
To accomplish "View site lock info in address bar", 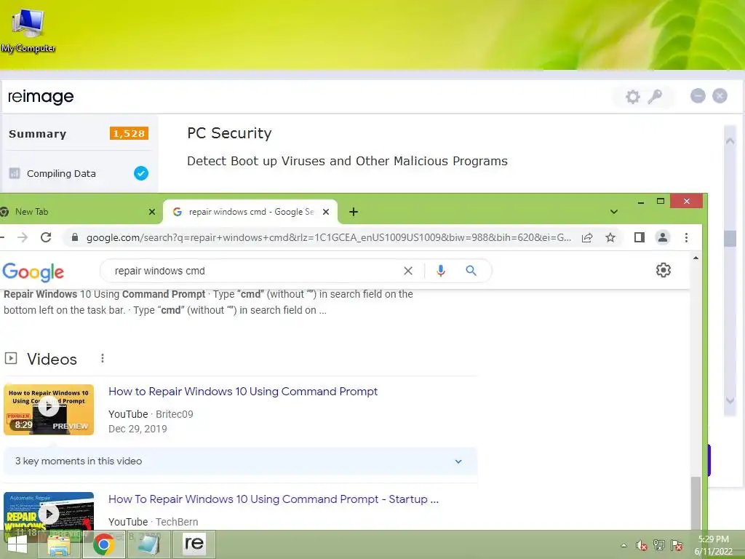I will click(x=75, y=237).
